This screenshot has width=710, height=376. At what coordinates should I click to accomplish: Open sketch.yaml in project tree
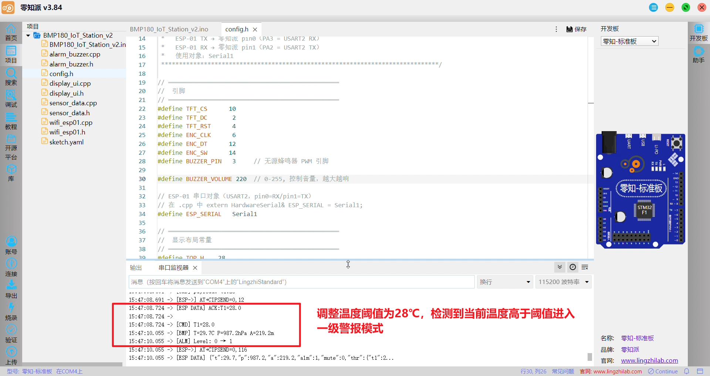(67, 142)
